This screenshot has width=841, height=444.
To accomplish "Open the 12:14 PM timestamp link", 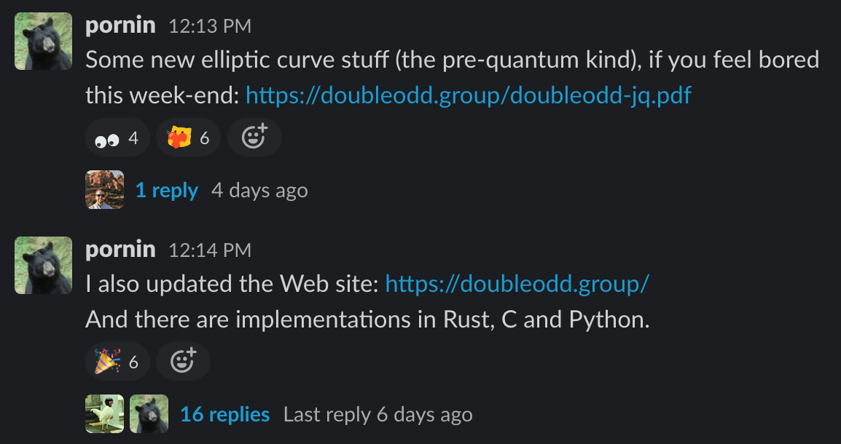I will click(210, 250).
